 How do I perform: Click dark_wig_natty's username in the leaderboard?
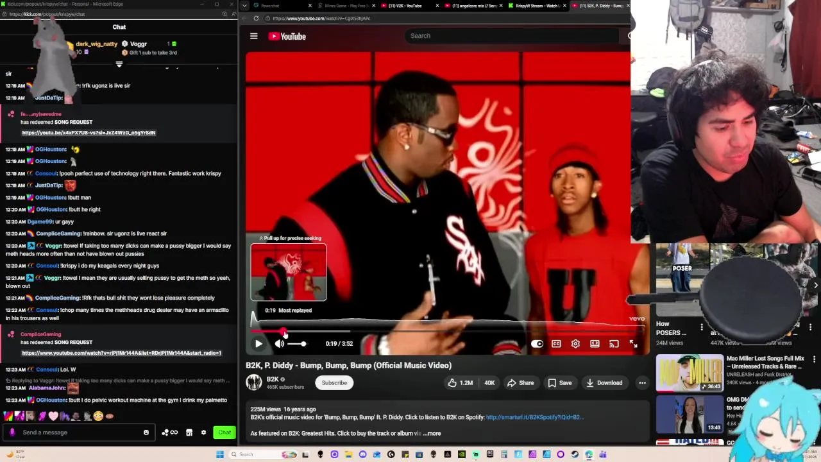coord(96,44)
